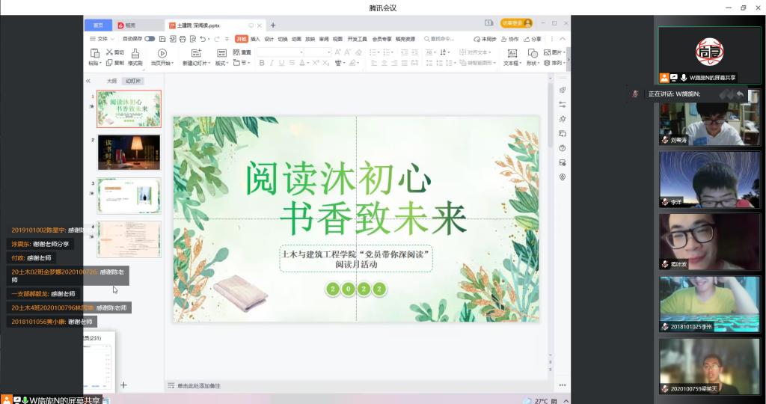Toggle Italic text formatting

272,64
